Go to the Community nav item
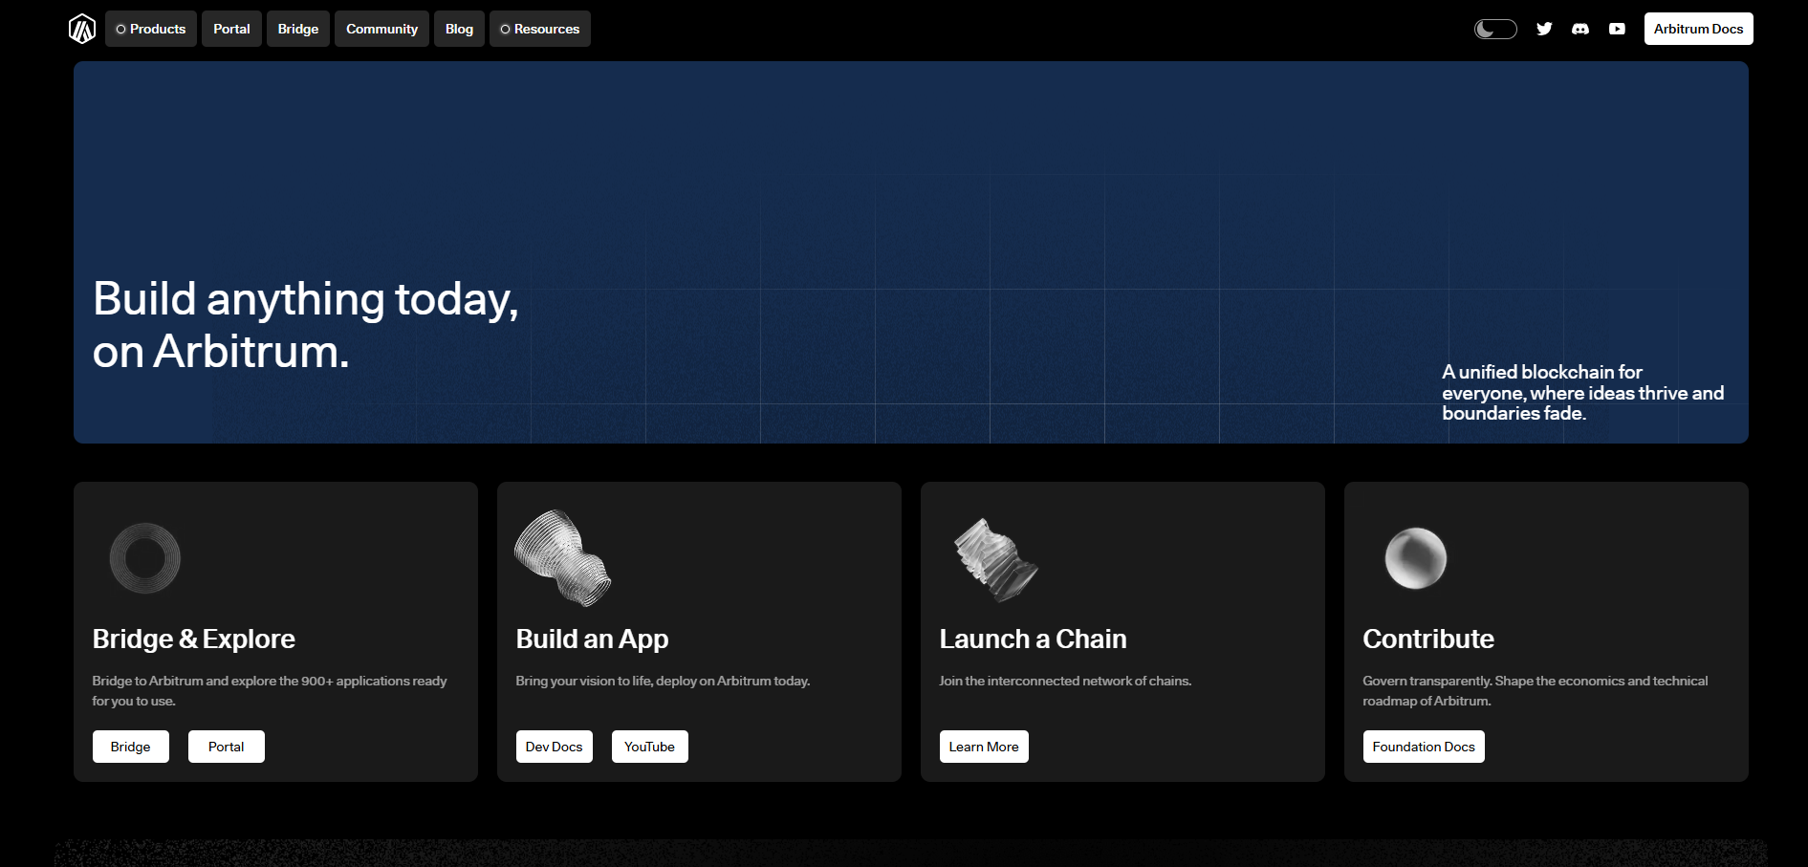The height and width of the screenshot is (867, 1808). click(381, 29)
